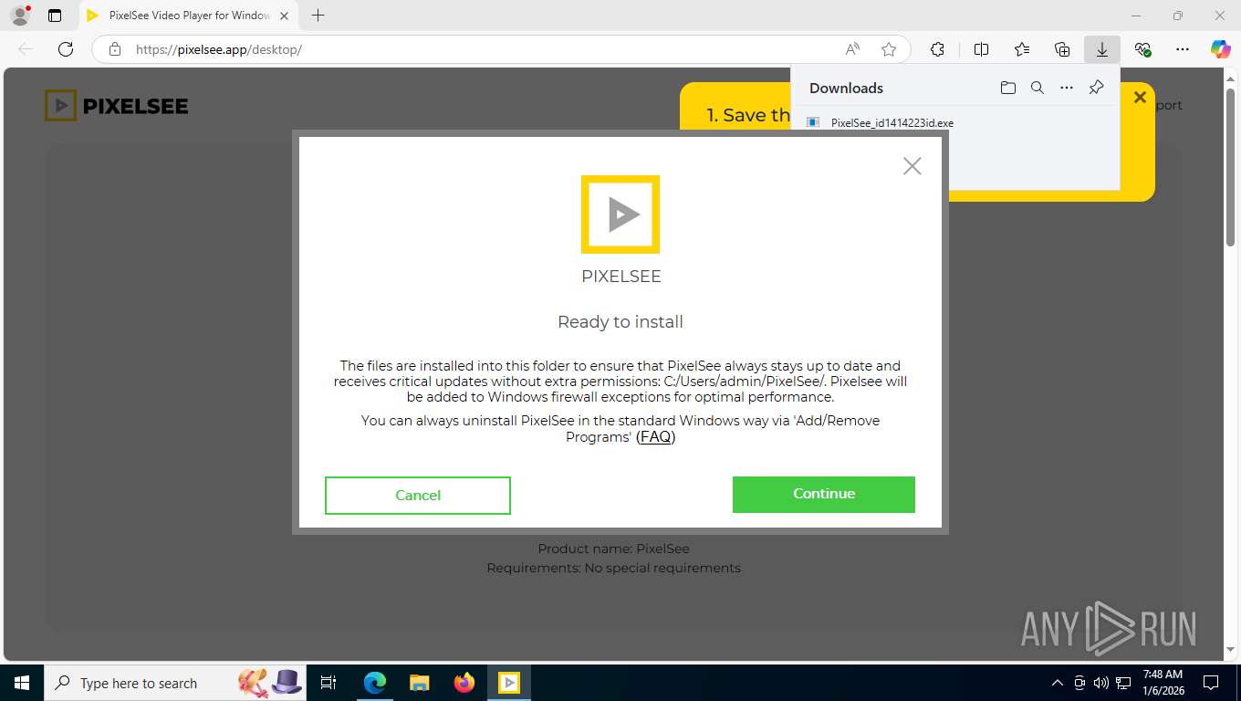This screenshot has width=1241, height=701.
Task: Close the PixelSee installer dialog
Action: click(x=912, y=166)
